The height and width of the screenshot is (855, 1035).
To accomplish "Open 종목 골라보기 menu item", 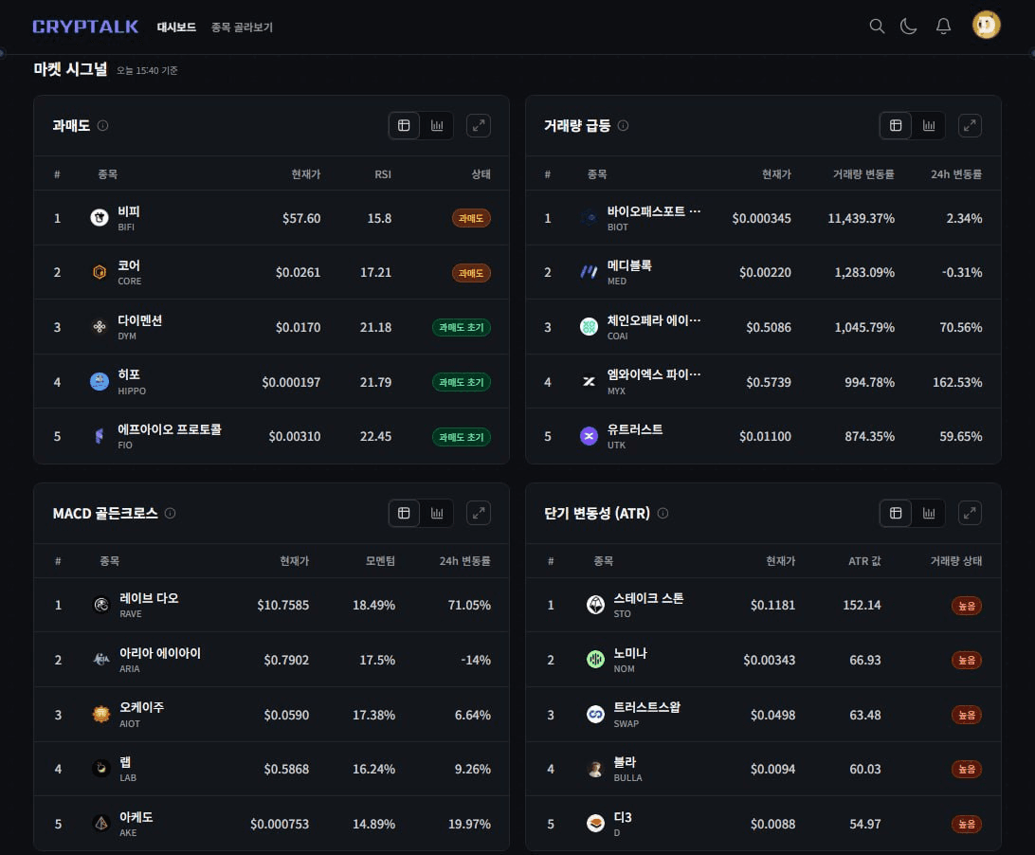I will pyautogui.click(x=242, y=27).
